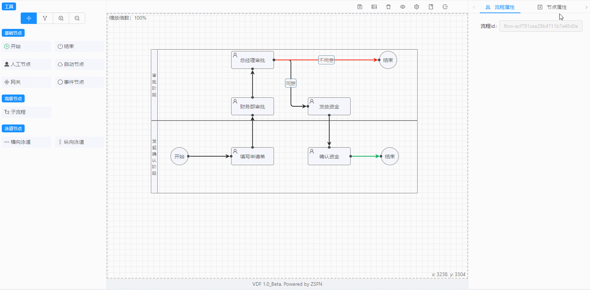Click the zoom out magnifier icon
The width and height of the screenshot is (590, 290).
pos(77,18)
